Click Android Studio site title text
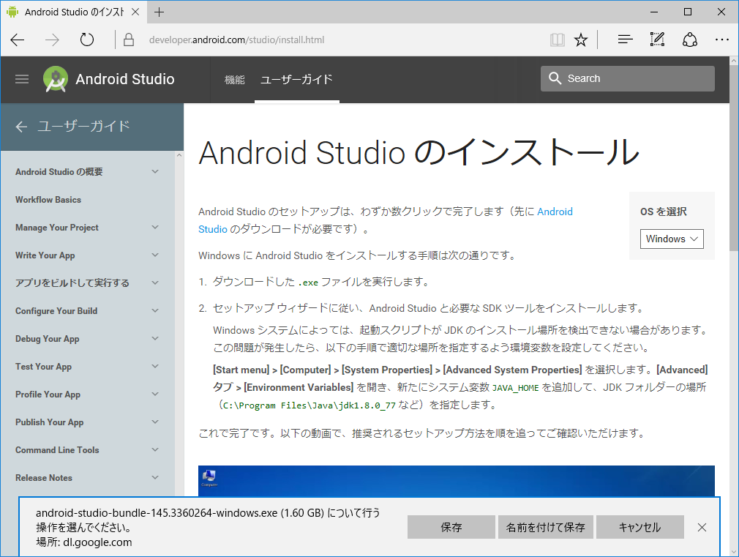Image resolution: width=739 pixels, height=557 pixels. pyautogui.click(x=125, y=79)
